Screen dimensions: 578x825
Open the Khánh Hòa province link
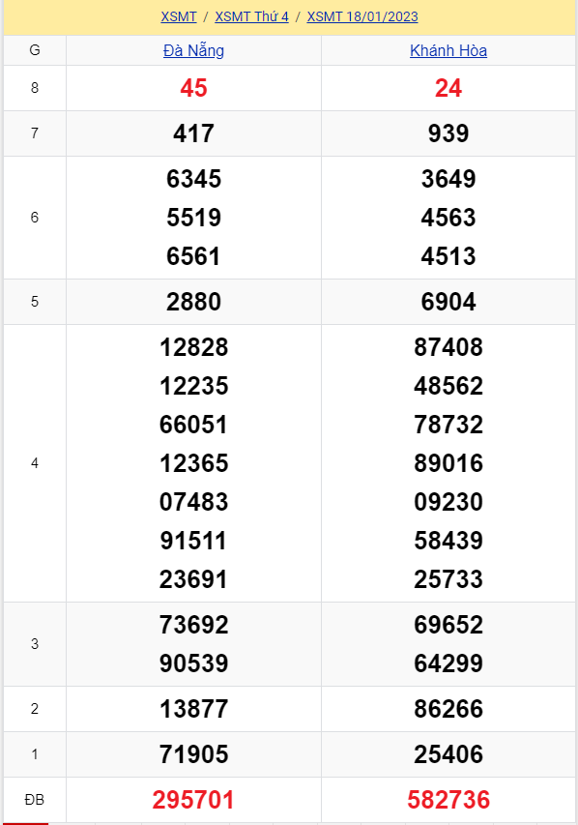[x=448, y=50]
